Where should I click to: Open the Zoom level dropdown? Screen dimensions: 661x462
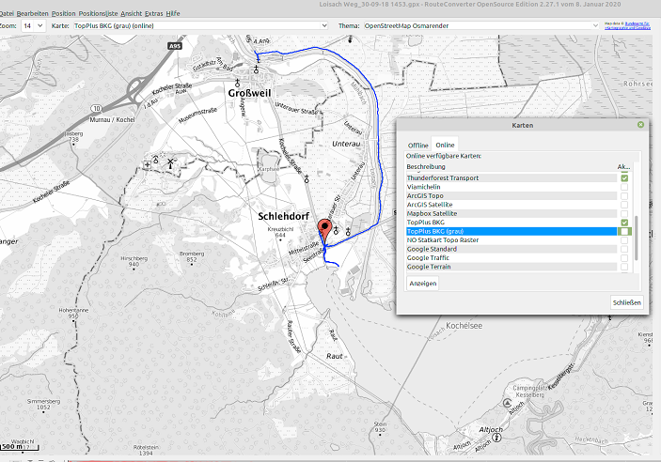click(x=34, y=26)
